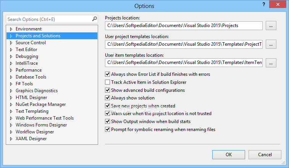289x168 pixels.
Task: Confirm settings with the OK button
Action: pyautogui.click(x=229, y=155)
